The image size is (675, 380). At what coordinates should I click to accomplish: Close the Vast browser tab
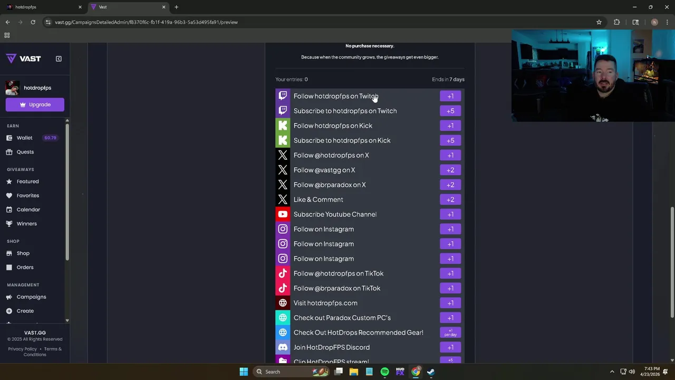163,7
